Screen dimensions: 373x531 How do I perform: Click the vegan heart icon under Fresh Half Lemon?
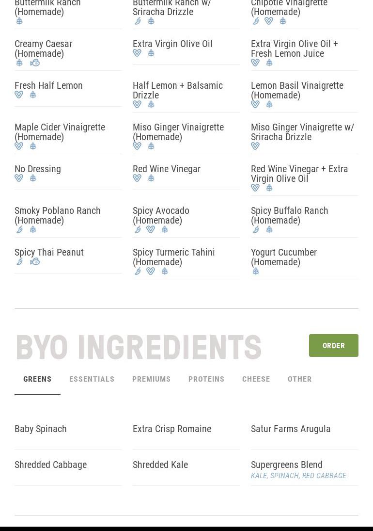[x=19, y=95]
